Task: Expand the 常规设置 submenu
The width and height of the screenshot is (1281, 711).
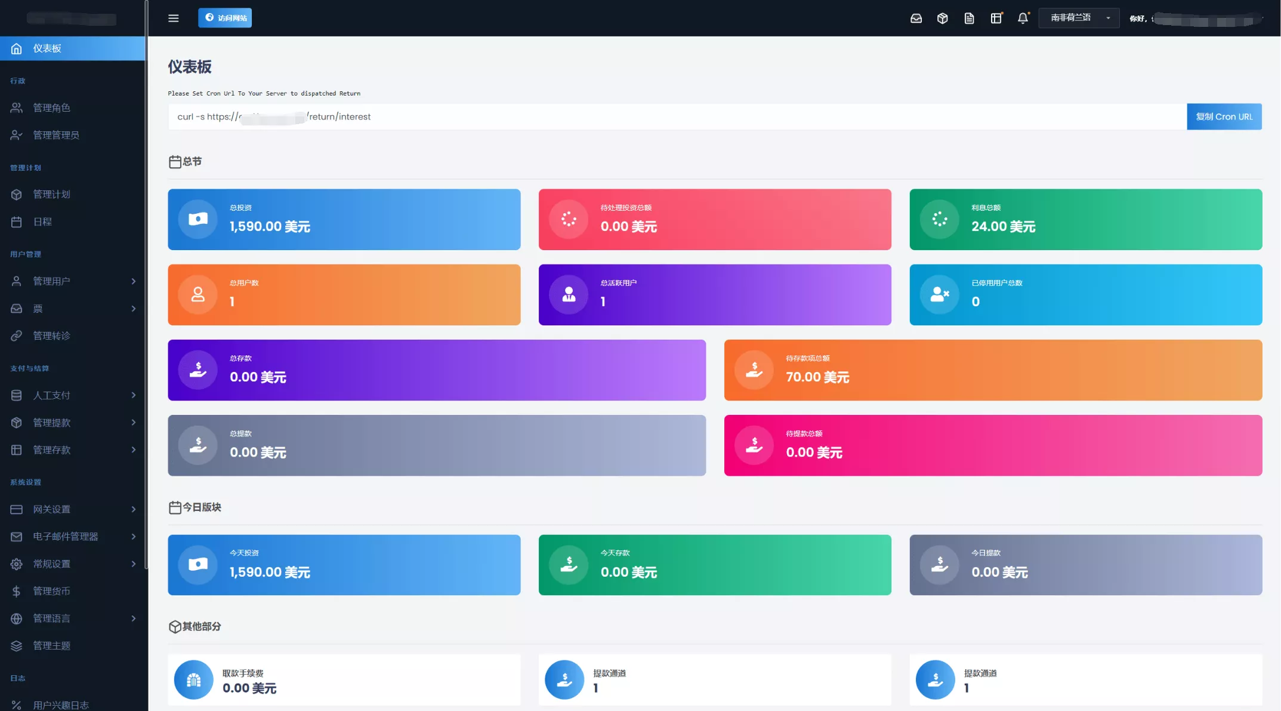Action: pyautogui.click(x=134, y=564)
